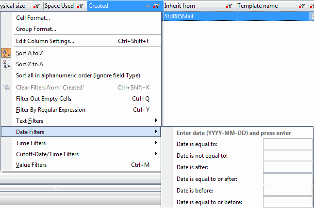Click the 'Date is not equal to' field
Image resolution: width=314 pixels, height=208 pixels.
point(288,155)
